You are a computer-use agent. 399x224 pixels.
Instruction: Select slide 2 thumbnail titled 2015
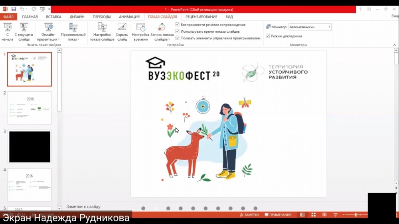30,108
